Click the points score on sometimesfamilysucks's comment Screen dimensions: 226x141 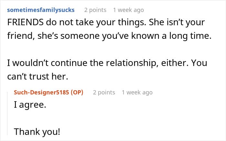pyautogui.click(x=95, y=10)
